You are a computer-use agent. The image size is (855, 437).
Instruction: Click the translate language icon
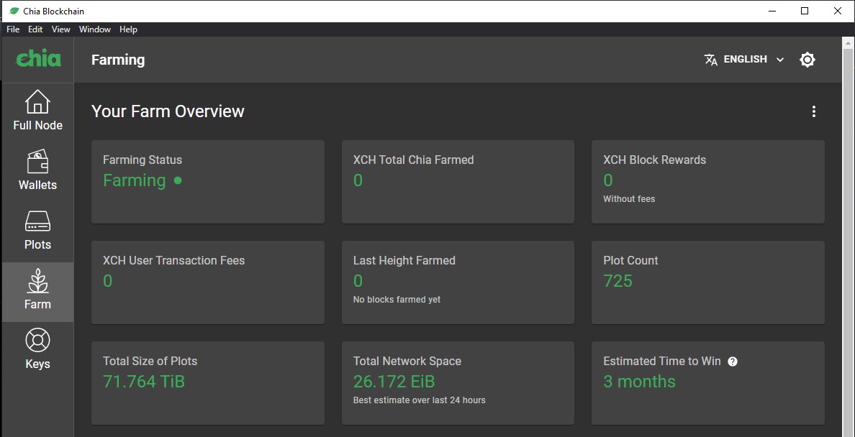710,60
